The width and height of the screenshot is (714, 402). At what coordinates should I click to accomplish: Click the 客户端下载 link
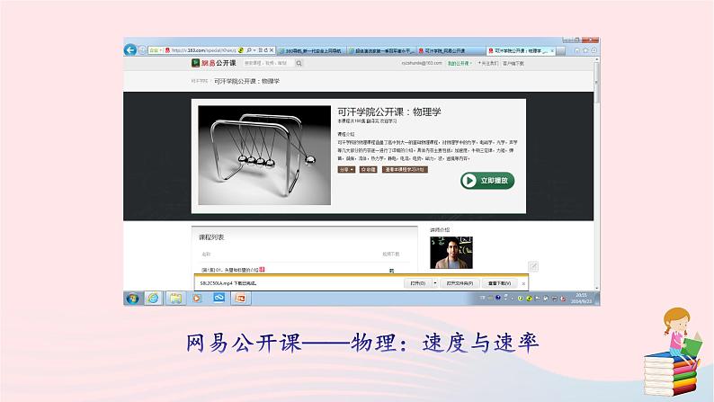tap(513, 63)
